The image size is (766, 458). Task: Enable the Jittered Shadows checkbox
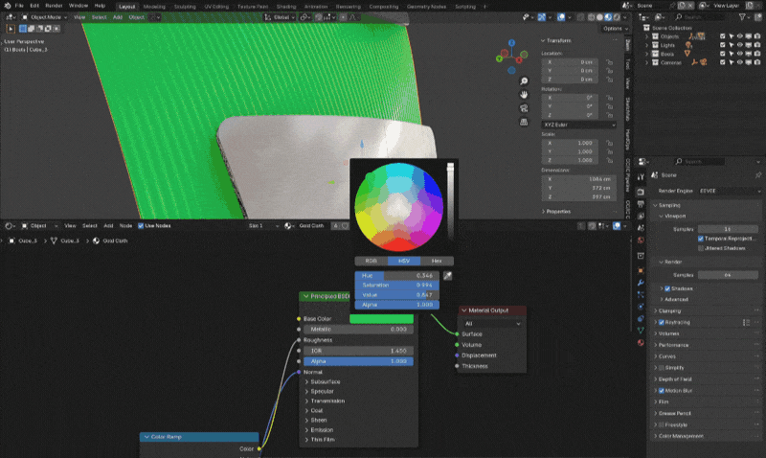click(x=700, y=247)
